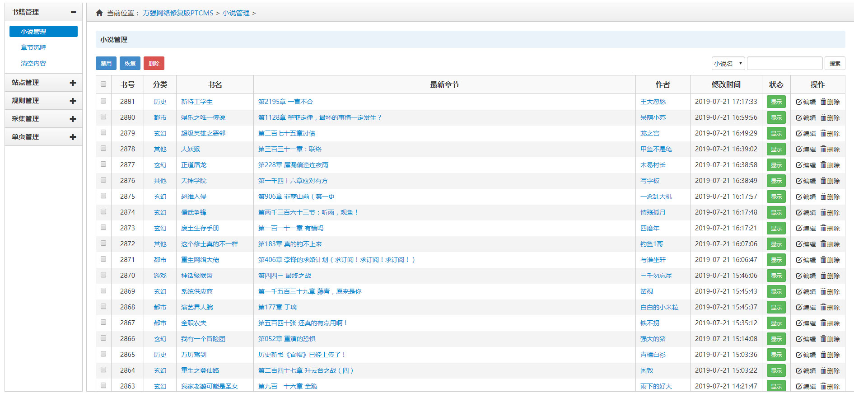Click delete trash icon for book 2865
The height and width of the screenshot is (393, 854).
823,355
